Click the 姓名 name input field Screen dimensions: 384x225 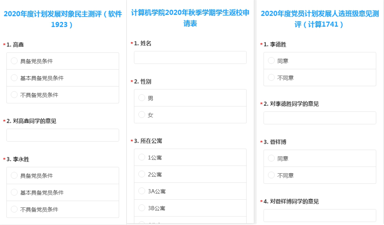[x=190, y=57]
